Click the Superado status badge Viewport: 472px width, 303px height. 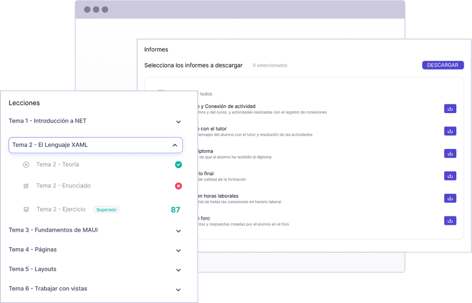pos(106,210)
